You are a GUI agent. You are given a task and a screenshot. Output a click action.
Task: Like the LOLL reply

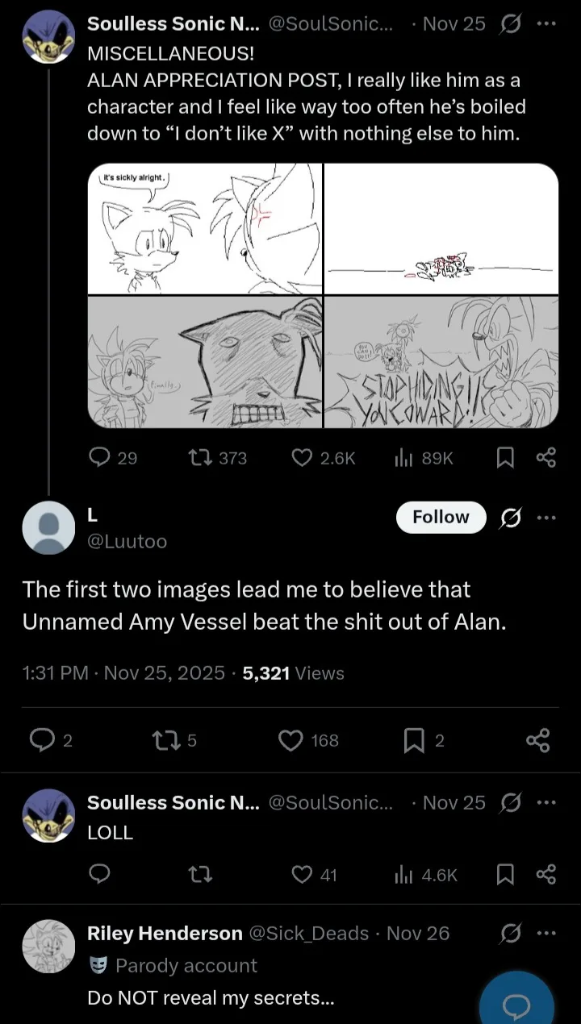tap(302, 875)
